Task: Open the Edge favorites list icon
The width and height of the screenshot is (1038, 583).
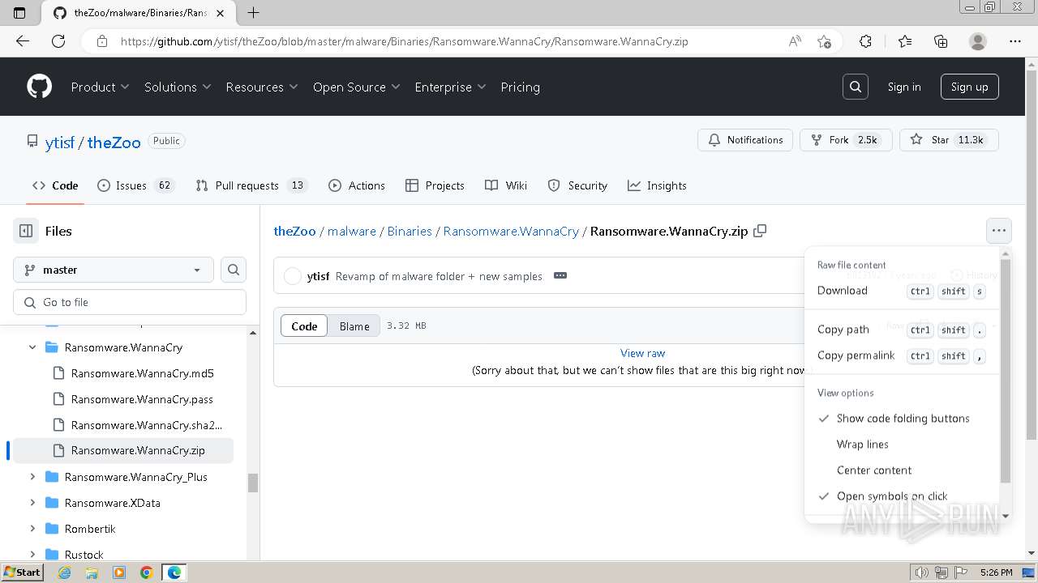Action: click(x=905, y=41)
